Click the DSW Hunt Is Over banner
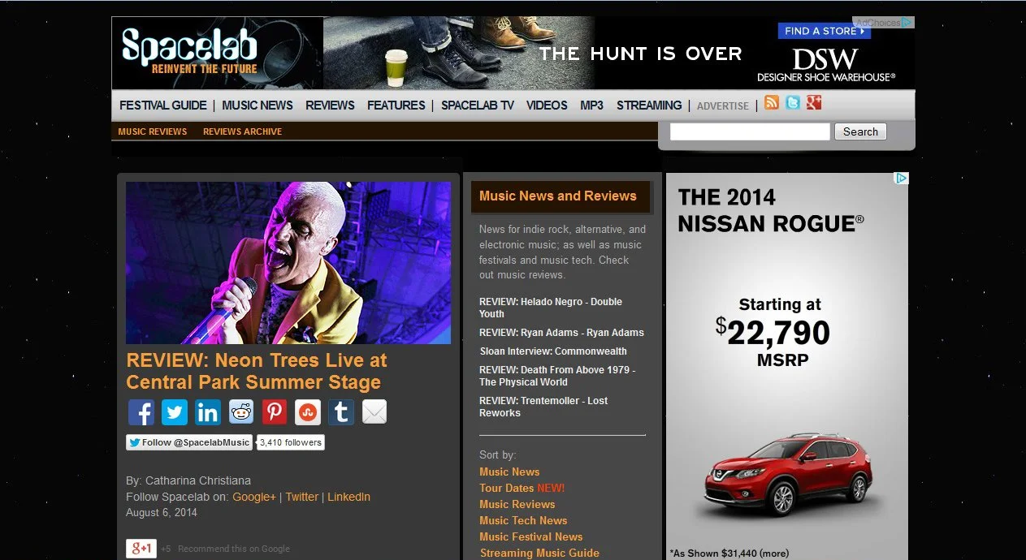 tap(619, 53)
